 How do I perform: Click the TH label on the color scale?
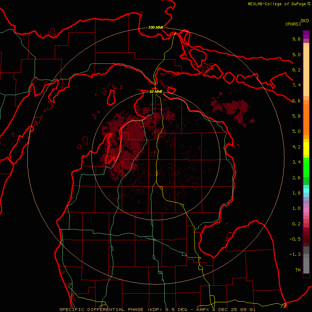click(x=298, y=270)
